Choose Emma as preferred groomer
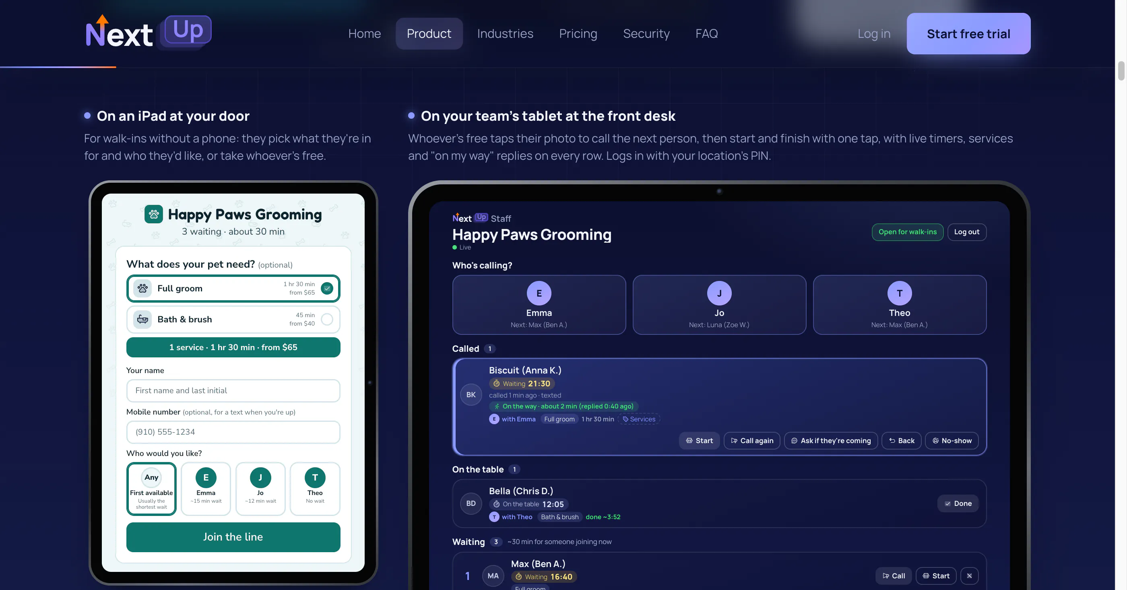 pyautogui.click(x=206, y=489)
